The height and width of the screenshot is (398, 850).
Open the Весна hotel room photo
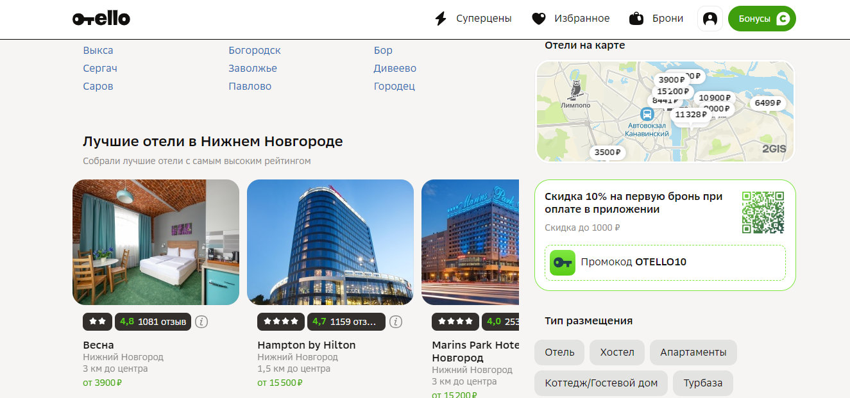(156, 242)
